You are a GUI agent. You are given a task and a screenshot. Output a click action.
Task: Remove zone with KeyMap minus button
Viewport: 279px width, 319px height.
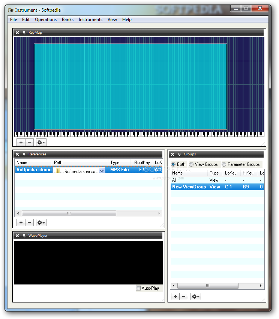[29, 142]
